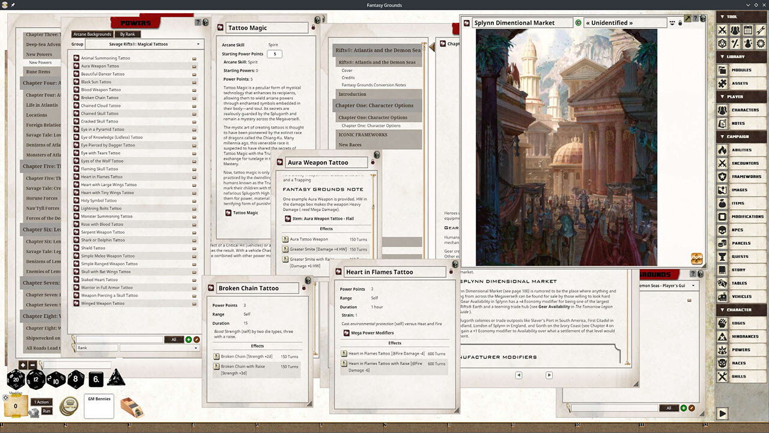Click the bennies coin stack
Screen dimensions: 769x433
click(68, 405)
